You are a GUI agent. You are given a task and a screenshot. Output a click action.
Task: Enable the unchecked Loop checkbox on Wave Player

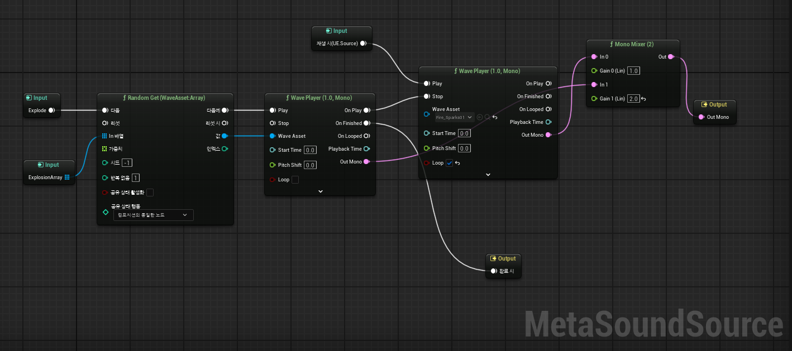pyautogui.click(x=295, y=180)
